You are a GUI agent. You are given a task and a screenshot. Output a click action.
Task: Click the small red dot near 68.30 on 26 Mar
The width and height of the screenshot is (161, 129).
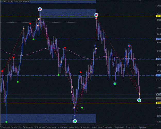tap(30, 24)
